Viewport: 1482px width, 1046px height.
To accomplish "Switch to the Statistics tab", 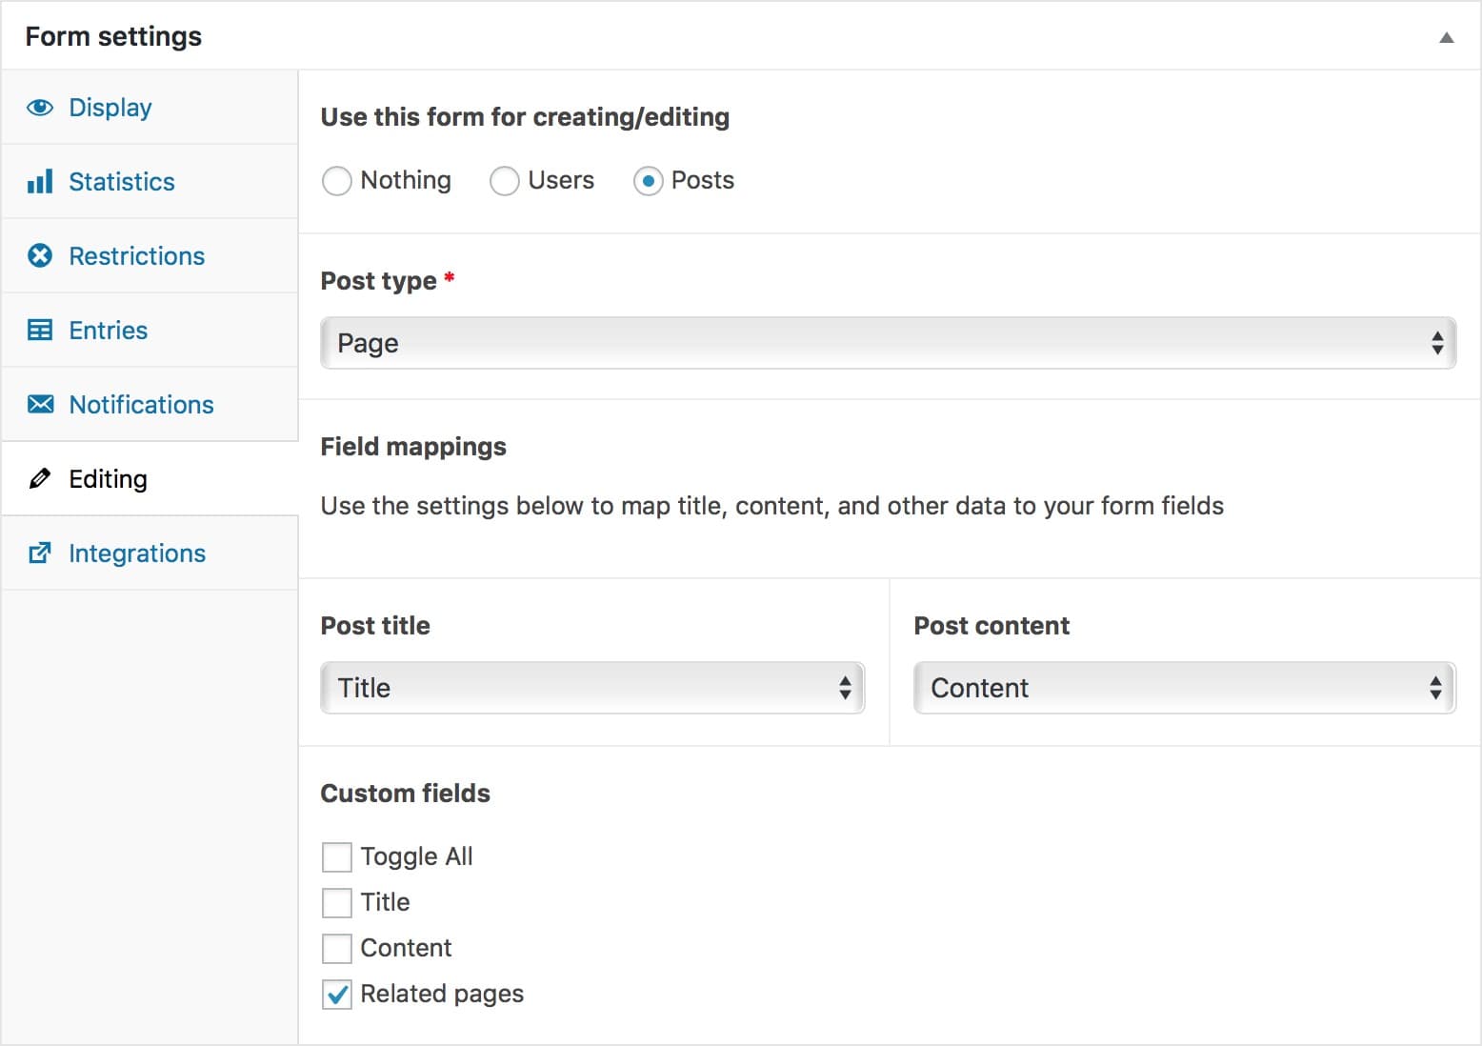I will pos(121,181).
